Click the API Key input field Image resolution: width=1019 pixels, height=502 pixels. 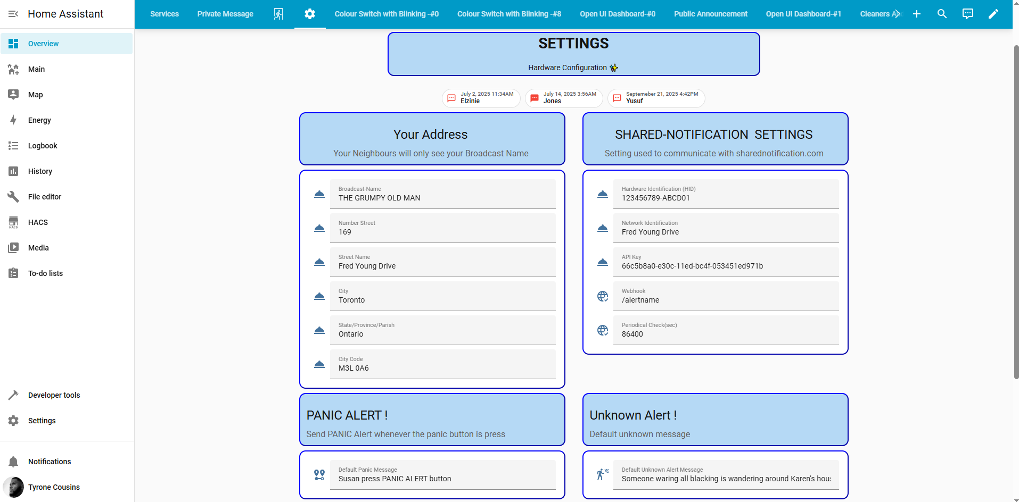[726, 262]
